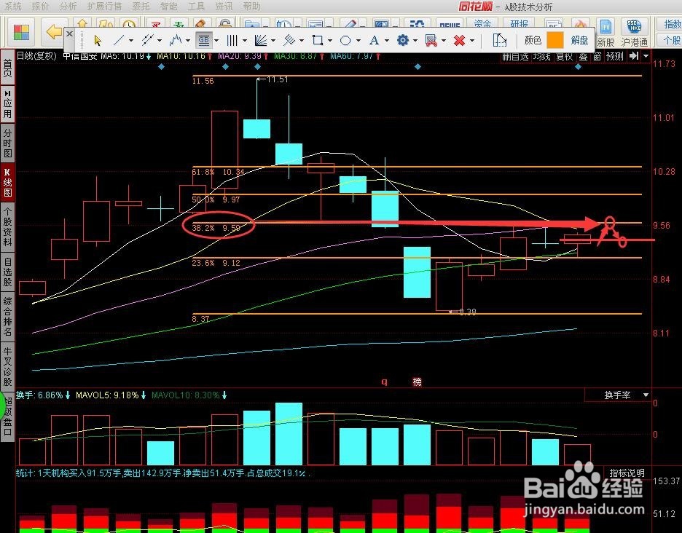Select the arrow pointer drawing tool
The image size is (682, 533).
pos(98,41)
